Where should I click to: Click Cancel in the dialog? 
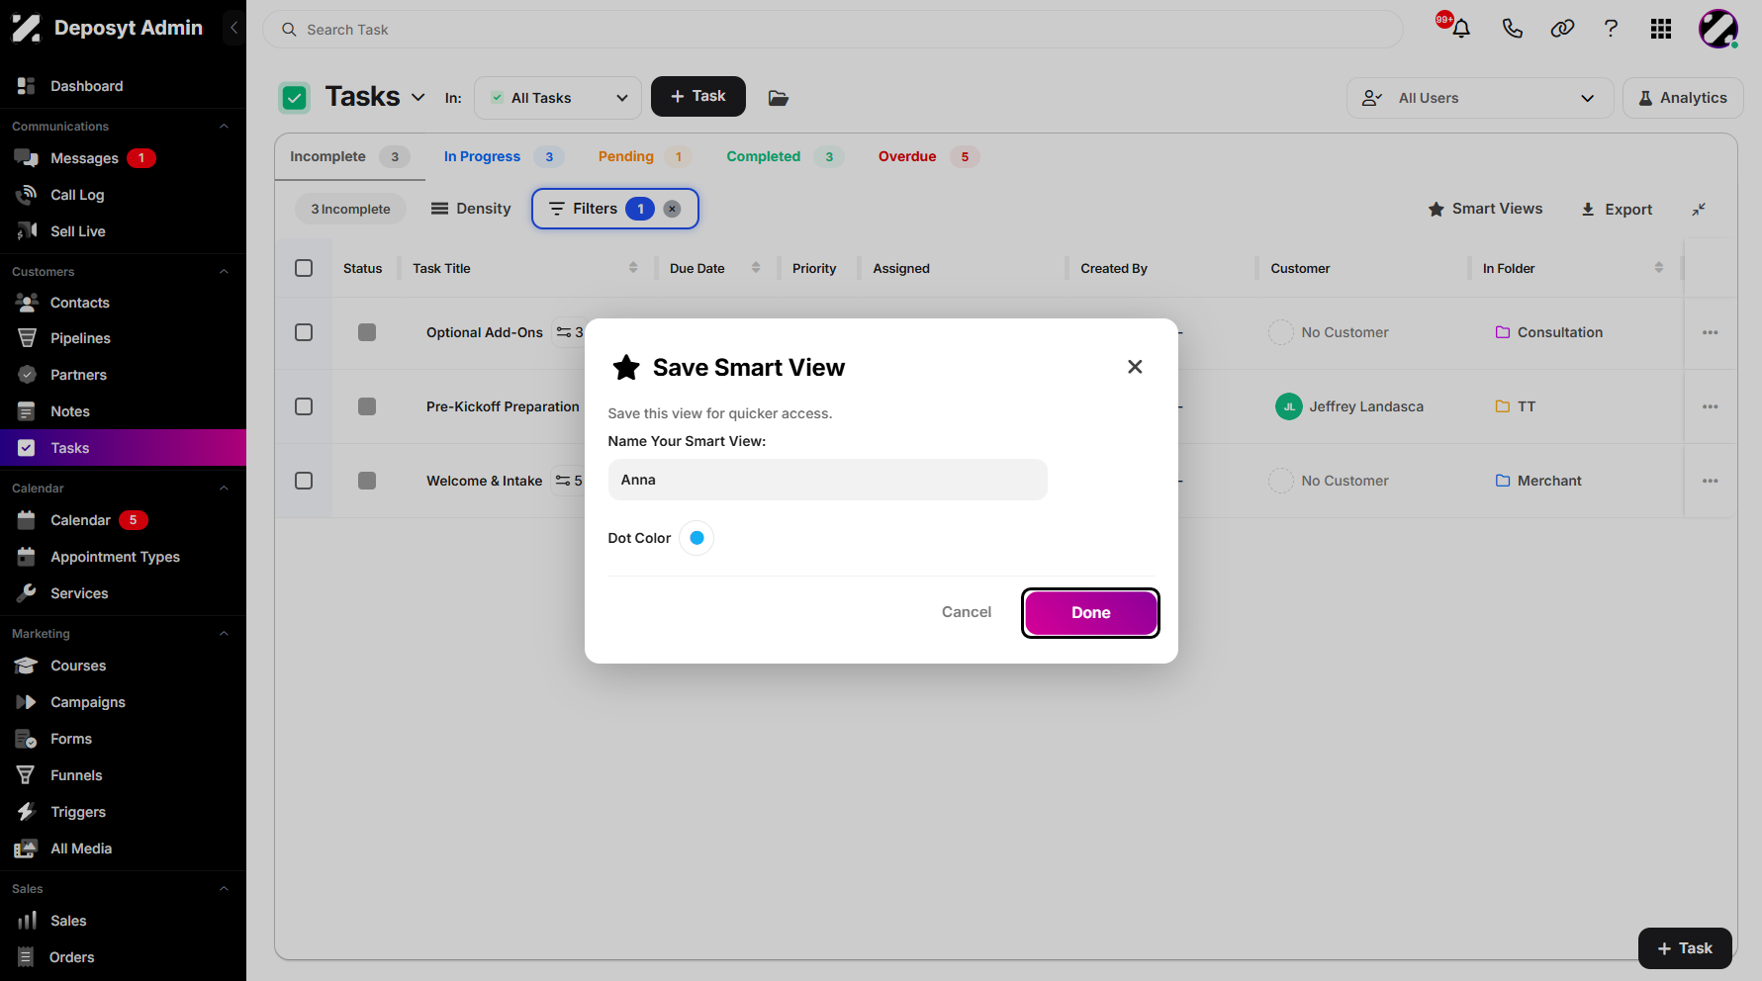point(967,612)
